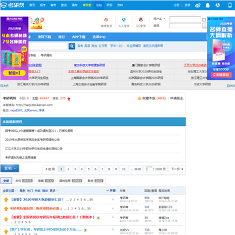
Task: Click the attachment icon after the 全国各高校 thread title
Action: (98, 217)
